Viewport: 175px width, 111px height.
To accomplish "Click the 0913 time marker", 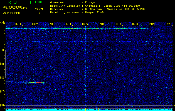I will tap(51, 24).
